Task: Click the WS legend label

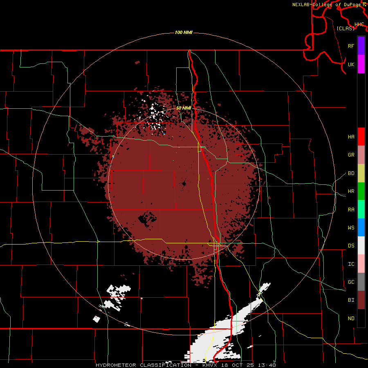Action: point(351,228)
